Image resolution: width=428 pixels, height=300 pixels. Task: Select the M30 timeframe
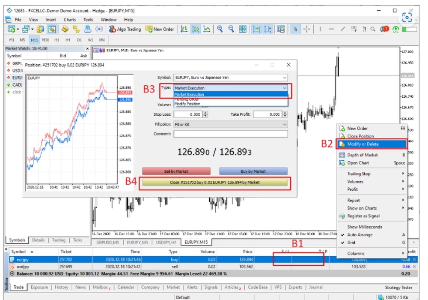click(x=45, y=40)
